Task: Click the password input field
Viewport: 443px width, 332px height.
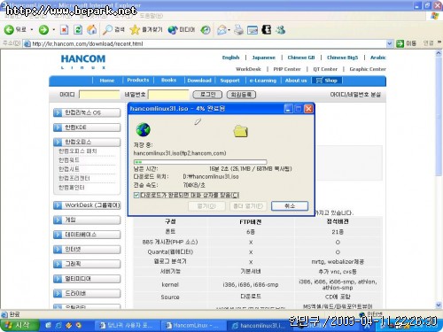Action: 168,95
